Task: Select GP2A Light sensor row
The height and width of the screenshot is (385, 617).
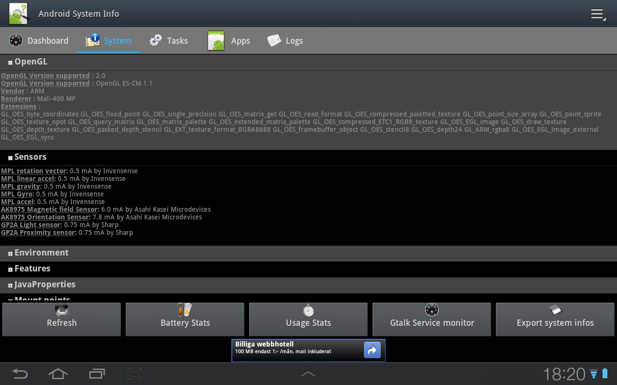Action: pos(60,225)
